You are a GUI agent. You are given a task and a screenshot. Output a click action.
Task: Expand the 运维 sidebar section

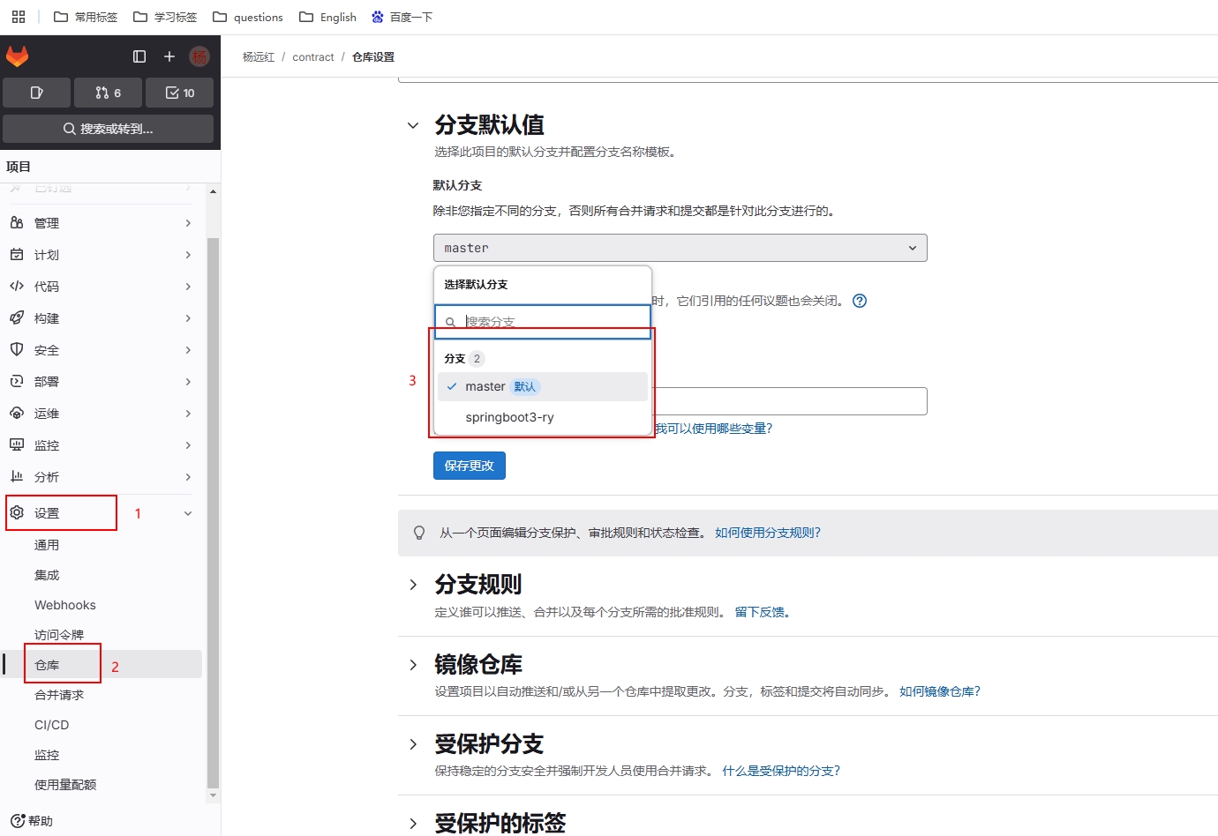[x=101, y=414]
